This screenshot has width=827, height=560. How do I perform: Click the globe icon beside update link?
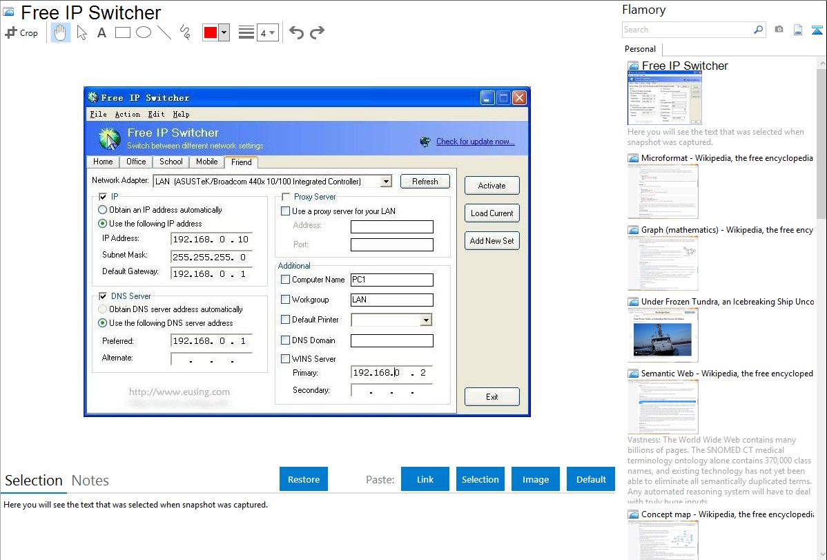[425, 142]
